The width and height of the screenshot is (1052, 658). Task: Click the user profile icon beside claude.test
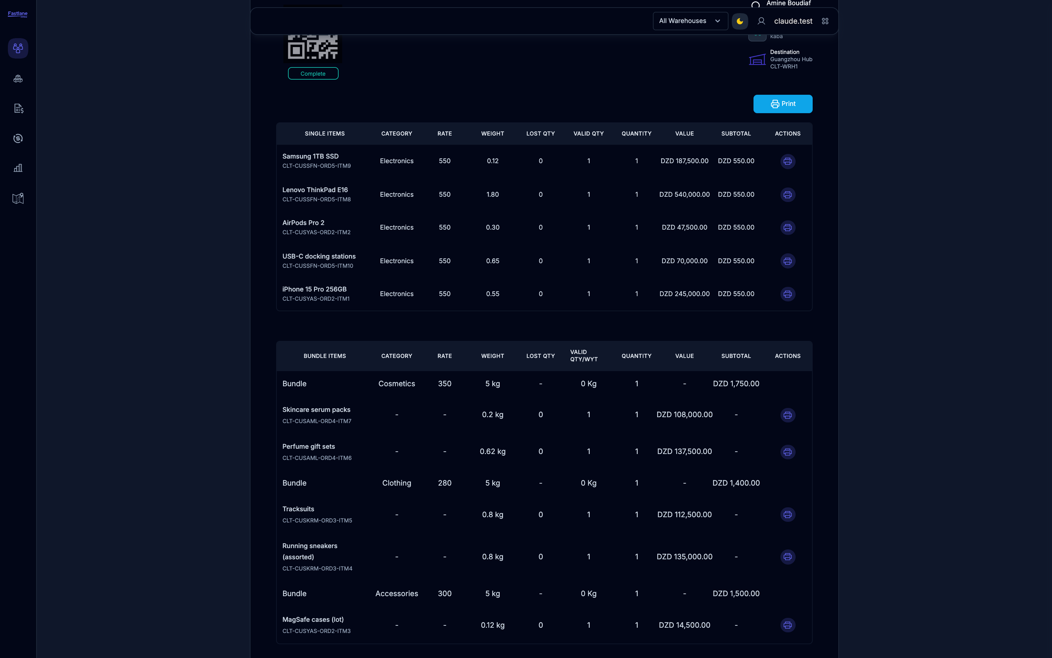coord(761,21)
